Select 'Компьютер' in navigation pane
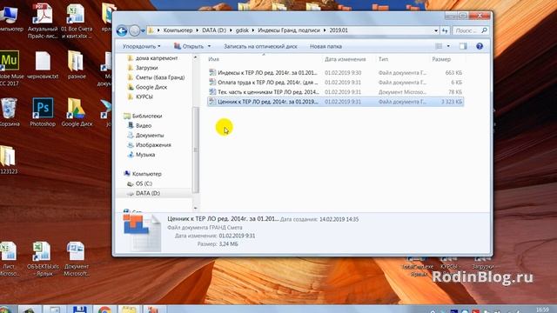This screenshot has width=557, height=313. 143,174
